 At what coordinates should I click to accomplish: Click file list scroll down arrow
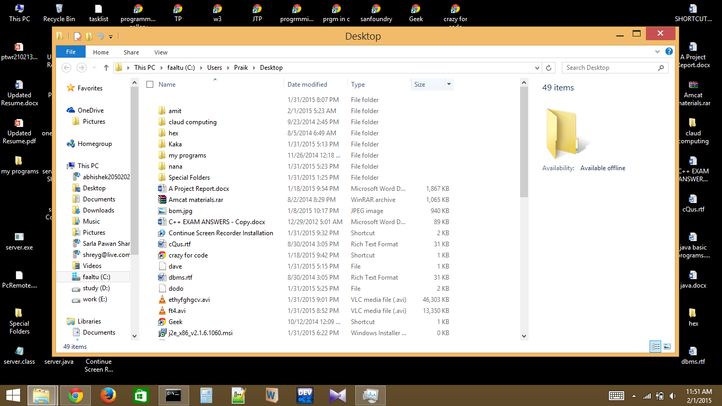click(x=524, y=336)
